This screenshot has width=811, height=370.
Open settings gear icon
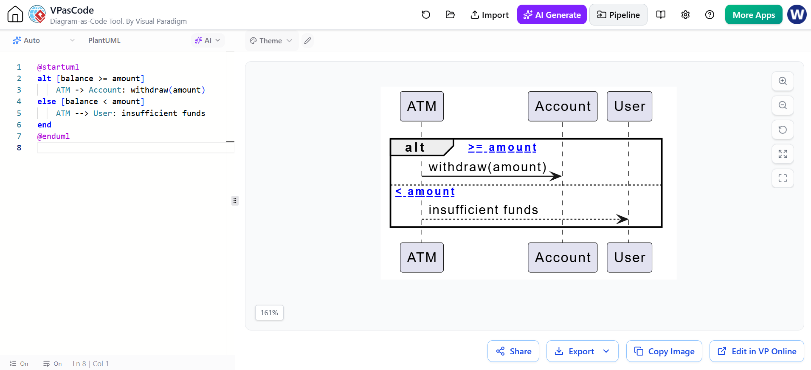(685, 15)
